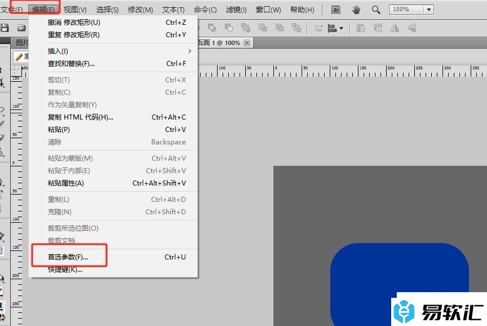
Task: Click the Flip Horizontal icon
Action: click(395, 28)
